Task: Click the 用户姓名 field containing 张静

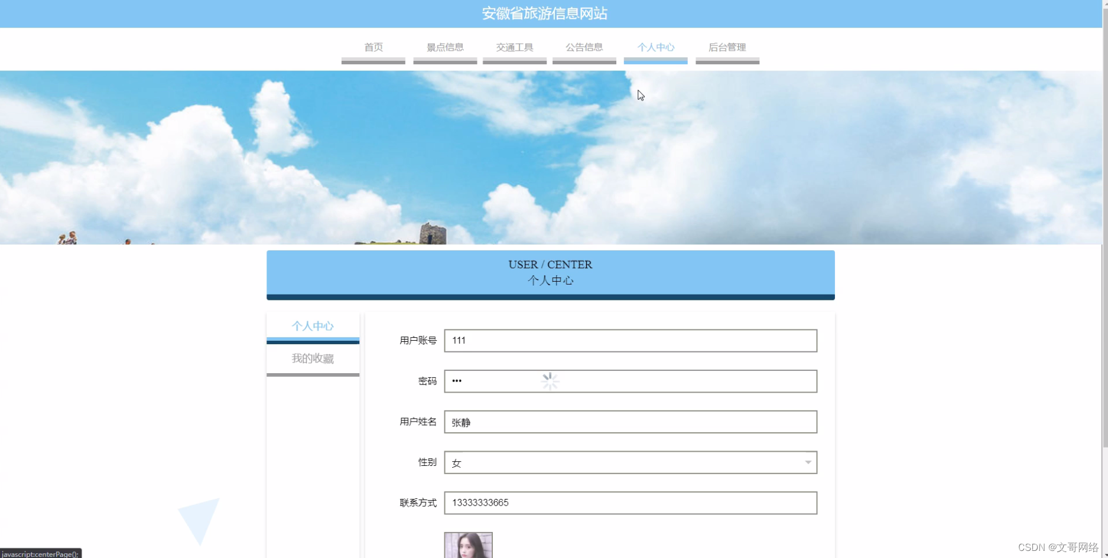Action: (x=631, y=422)
